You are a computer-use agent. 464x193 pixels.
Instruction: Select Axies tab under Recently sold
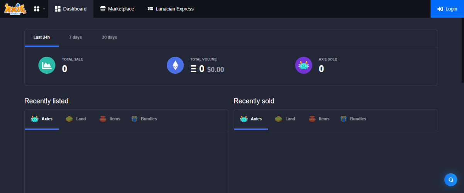coord(251,119)
